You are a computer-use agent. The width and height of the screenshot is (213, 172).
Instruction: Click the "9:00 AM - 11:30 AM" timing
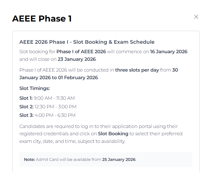point(54,98)
